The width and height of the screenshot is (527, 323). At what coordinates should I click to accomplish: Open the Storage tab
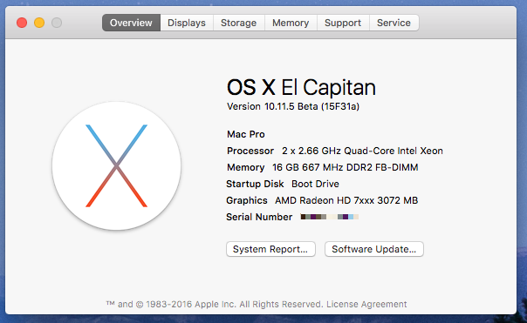[238, 23]
